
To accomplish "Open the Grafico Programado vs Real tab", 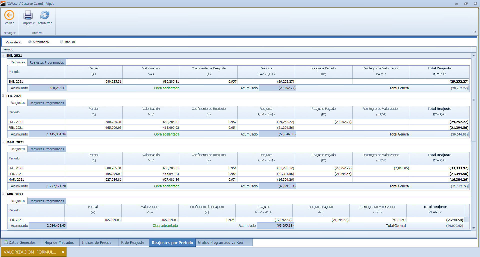I will (220, 243).
